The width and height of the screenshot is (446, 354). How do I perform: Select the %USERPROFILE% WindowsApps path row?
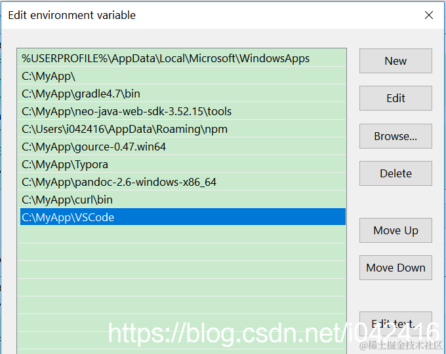tap(183, 58)
